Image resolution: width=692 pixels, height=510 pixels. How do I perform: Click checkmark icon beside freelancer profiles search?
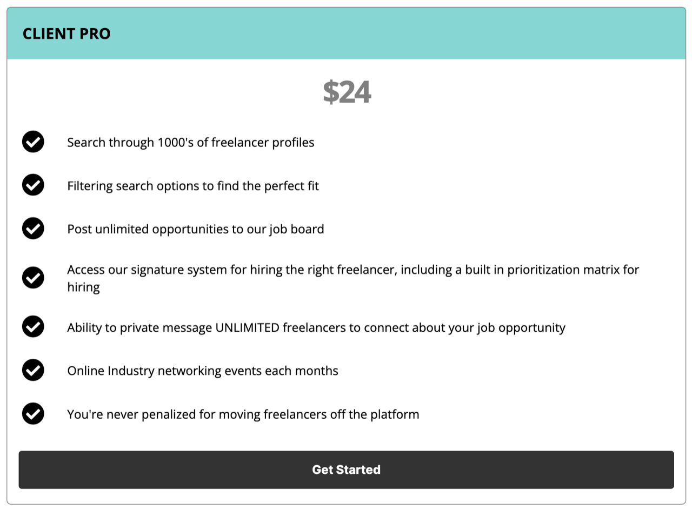pyautogui.click(x=33, y=142)
